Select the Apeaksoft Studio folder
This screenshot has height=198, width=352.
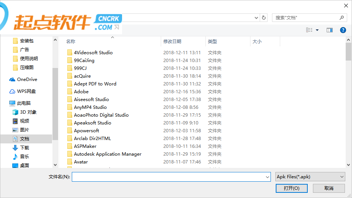click(93, 123)
